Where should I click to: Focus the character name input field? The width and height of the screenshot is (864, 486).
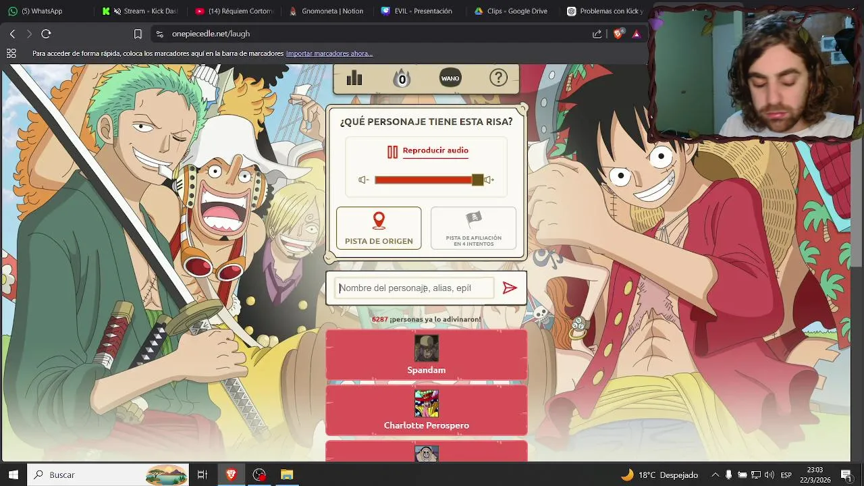(x=416, y=288)
